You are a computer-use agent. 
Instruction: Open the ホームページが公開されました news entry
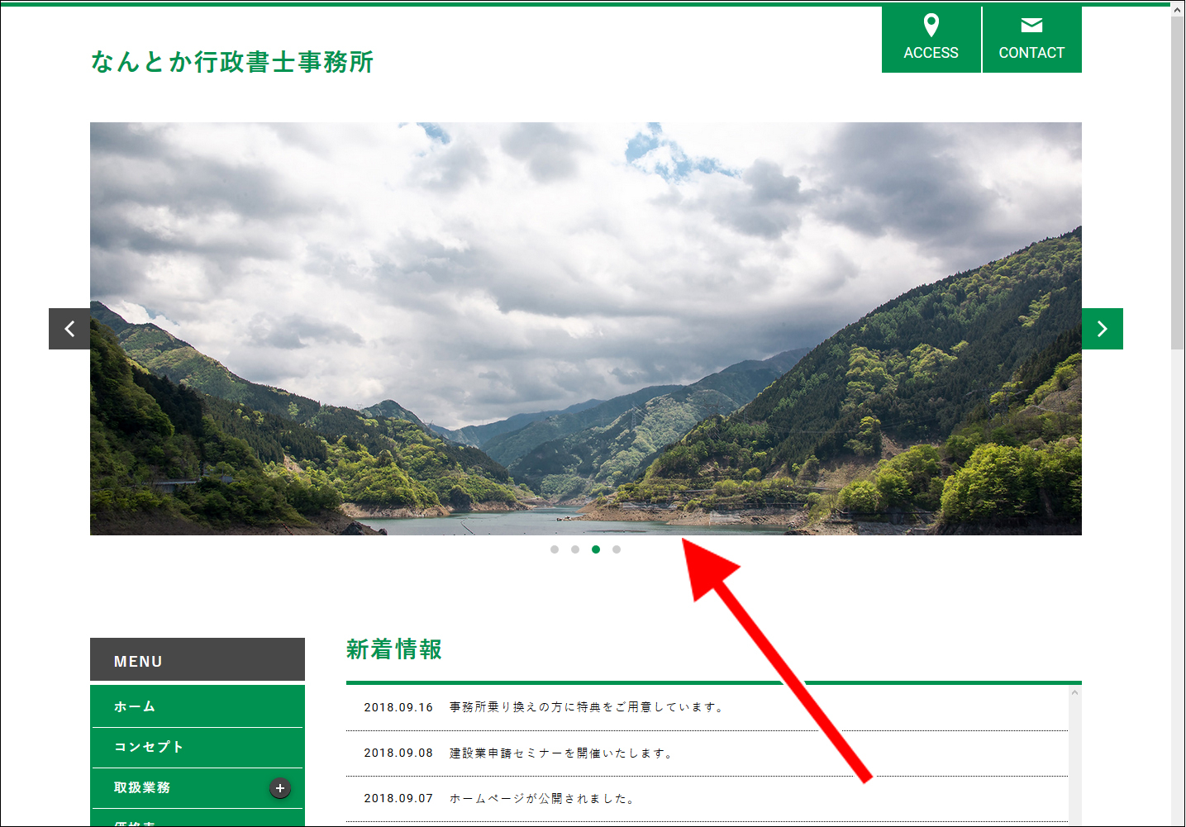pos(707,799)
